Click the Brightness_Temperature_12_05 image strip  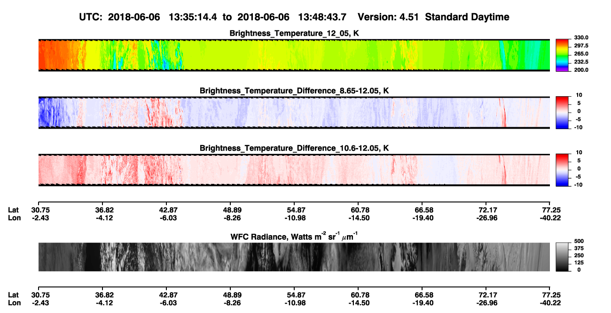(x=294, y=55)
